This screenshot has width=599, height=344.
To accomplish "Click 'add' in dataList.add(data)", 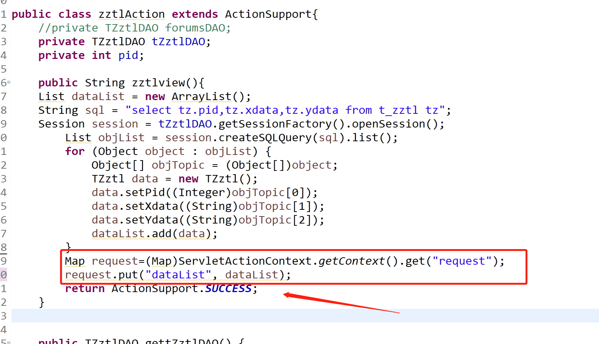I will (162, 234).
